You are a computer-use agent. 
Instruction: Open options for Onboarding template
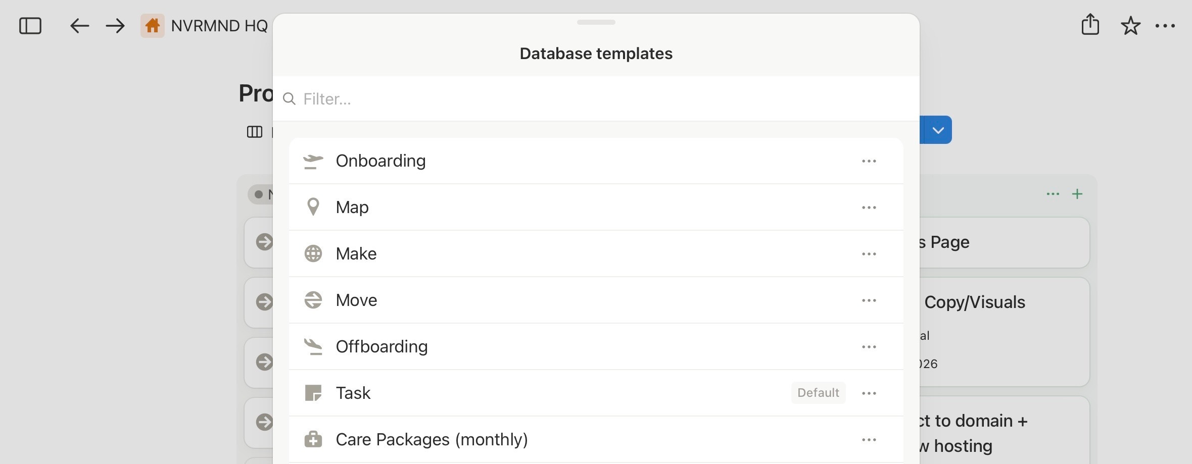(869, 161)
